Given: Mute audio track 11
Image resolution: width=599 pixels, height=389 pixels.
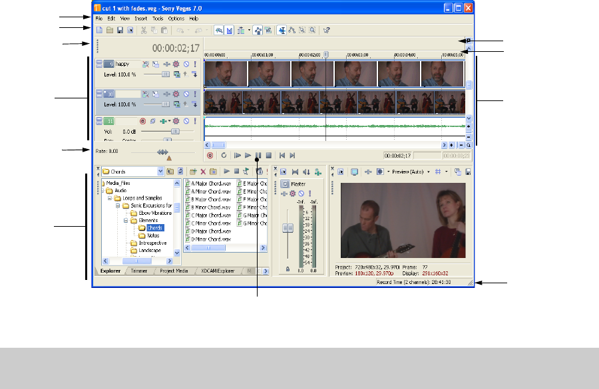Looking at the screenshot, I should pos(186,121).
